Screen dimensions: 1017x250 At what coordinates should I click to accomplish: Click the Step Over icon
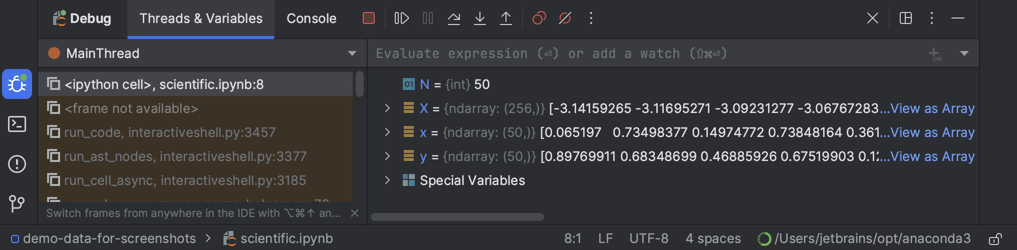(454, 18)
